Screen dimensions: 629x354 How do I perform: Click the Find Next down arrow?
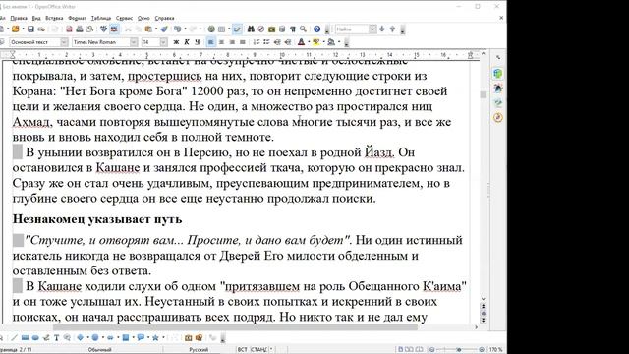click(x=382, y=29)
